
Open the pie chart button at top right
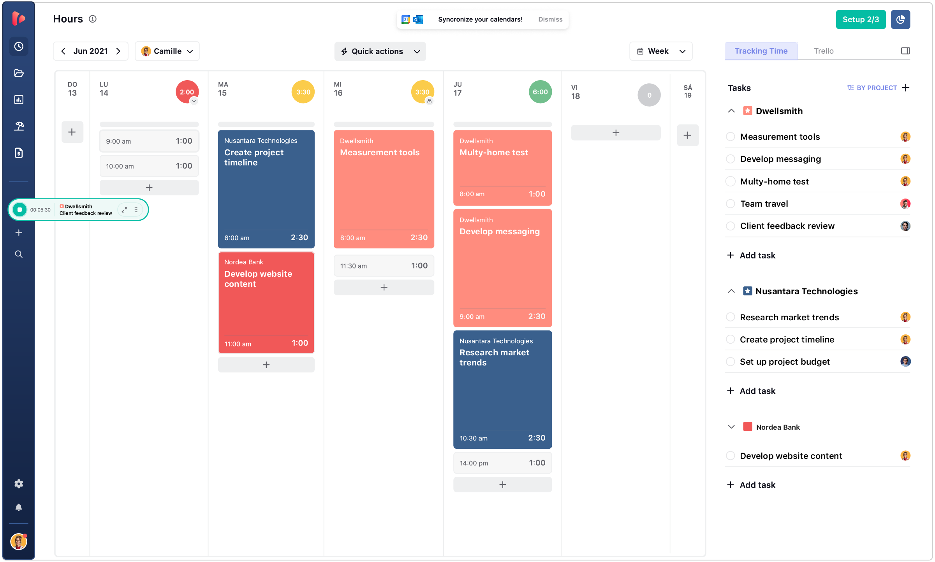(x=900, y=19)
